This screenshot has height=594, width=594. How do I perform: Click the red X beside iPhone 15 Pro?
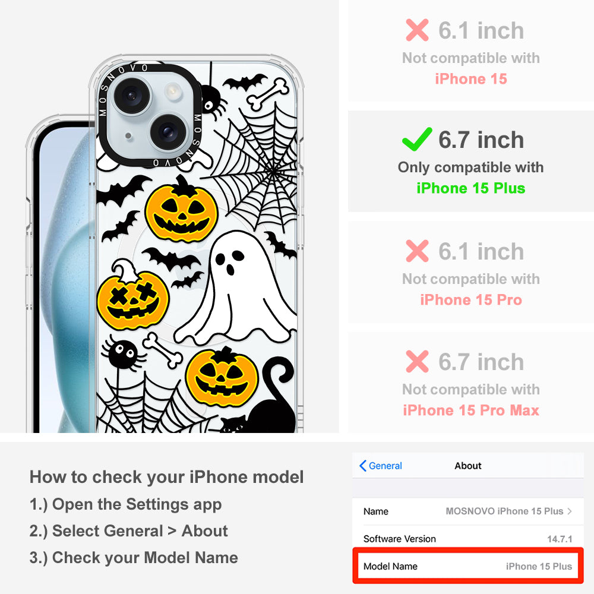point(417,251)
